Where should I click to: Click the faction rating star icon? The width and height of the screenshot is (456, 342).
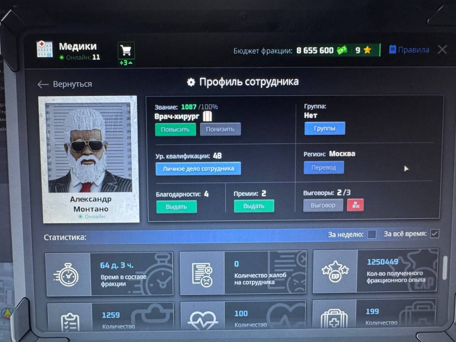point(367,50)
